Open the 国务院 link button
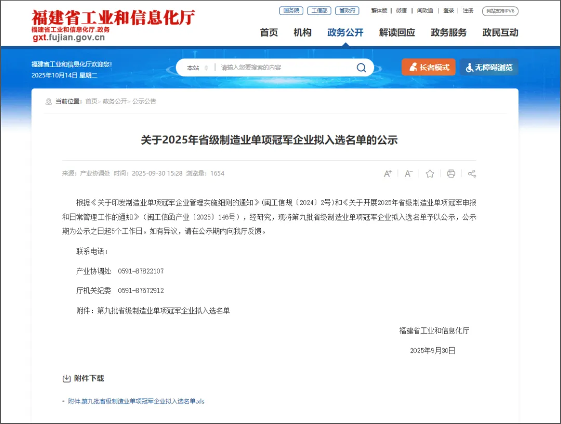 click(291, 10)
